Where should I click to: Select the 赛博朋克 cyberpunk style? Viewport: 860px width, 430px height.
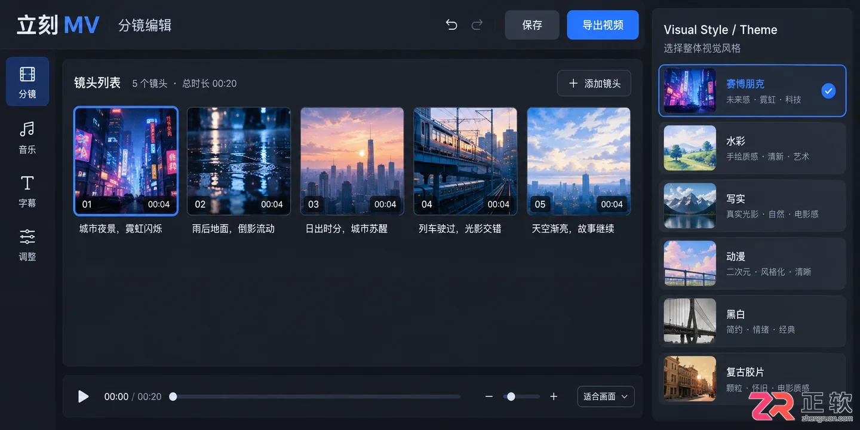click(x=752, y=91)
